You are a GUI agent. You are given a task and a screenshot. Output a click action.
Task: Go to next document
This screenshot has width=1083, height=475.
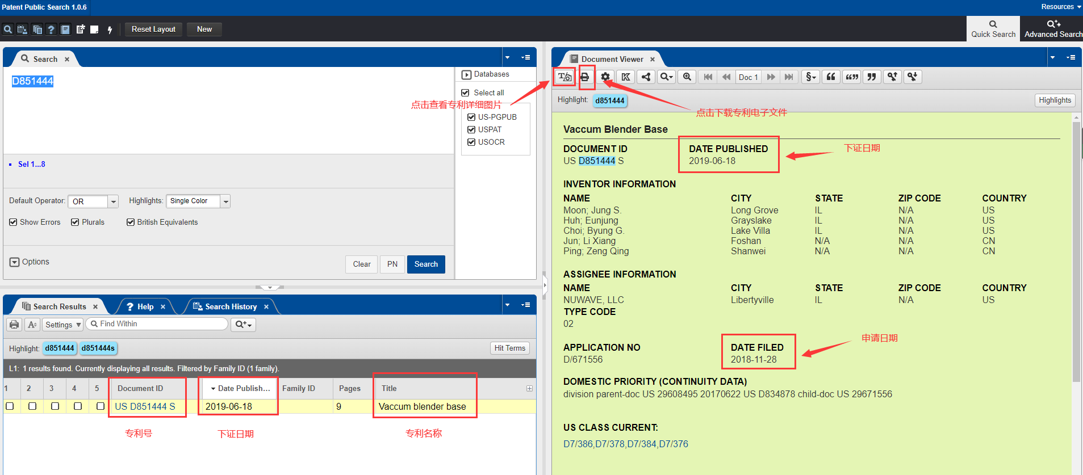point(771,77)
